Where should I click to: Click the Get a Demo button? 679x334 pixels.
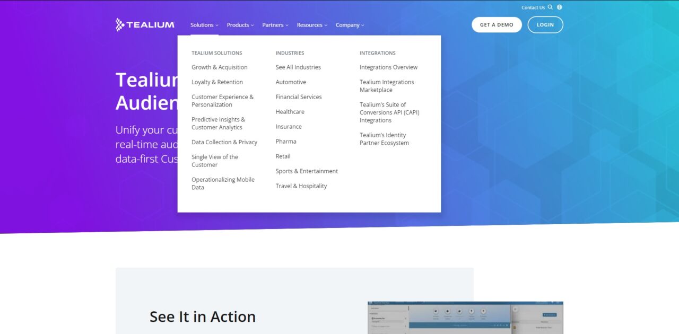click(x=497, y=25)
